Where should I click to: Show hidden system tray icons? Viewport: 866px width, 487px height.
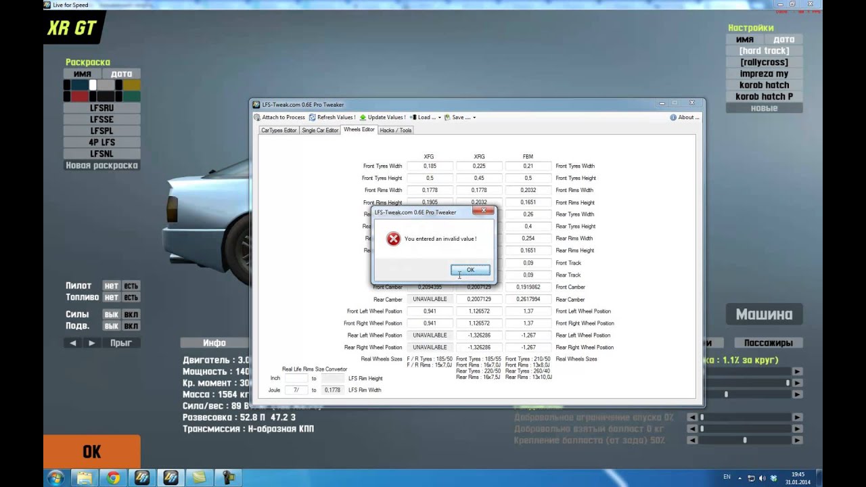tap(740, 478)
